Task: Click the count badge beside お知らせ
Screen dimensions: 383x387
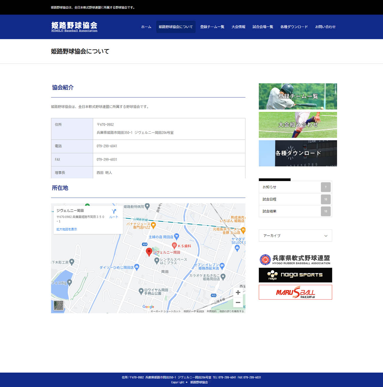Action: pos(326,187)
